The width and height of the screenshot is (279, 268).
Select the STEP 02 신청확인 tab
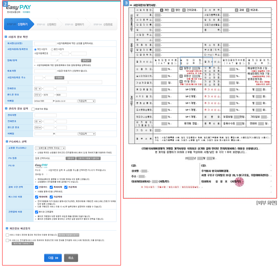[x=47, y=25]
